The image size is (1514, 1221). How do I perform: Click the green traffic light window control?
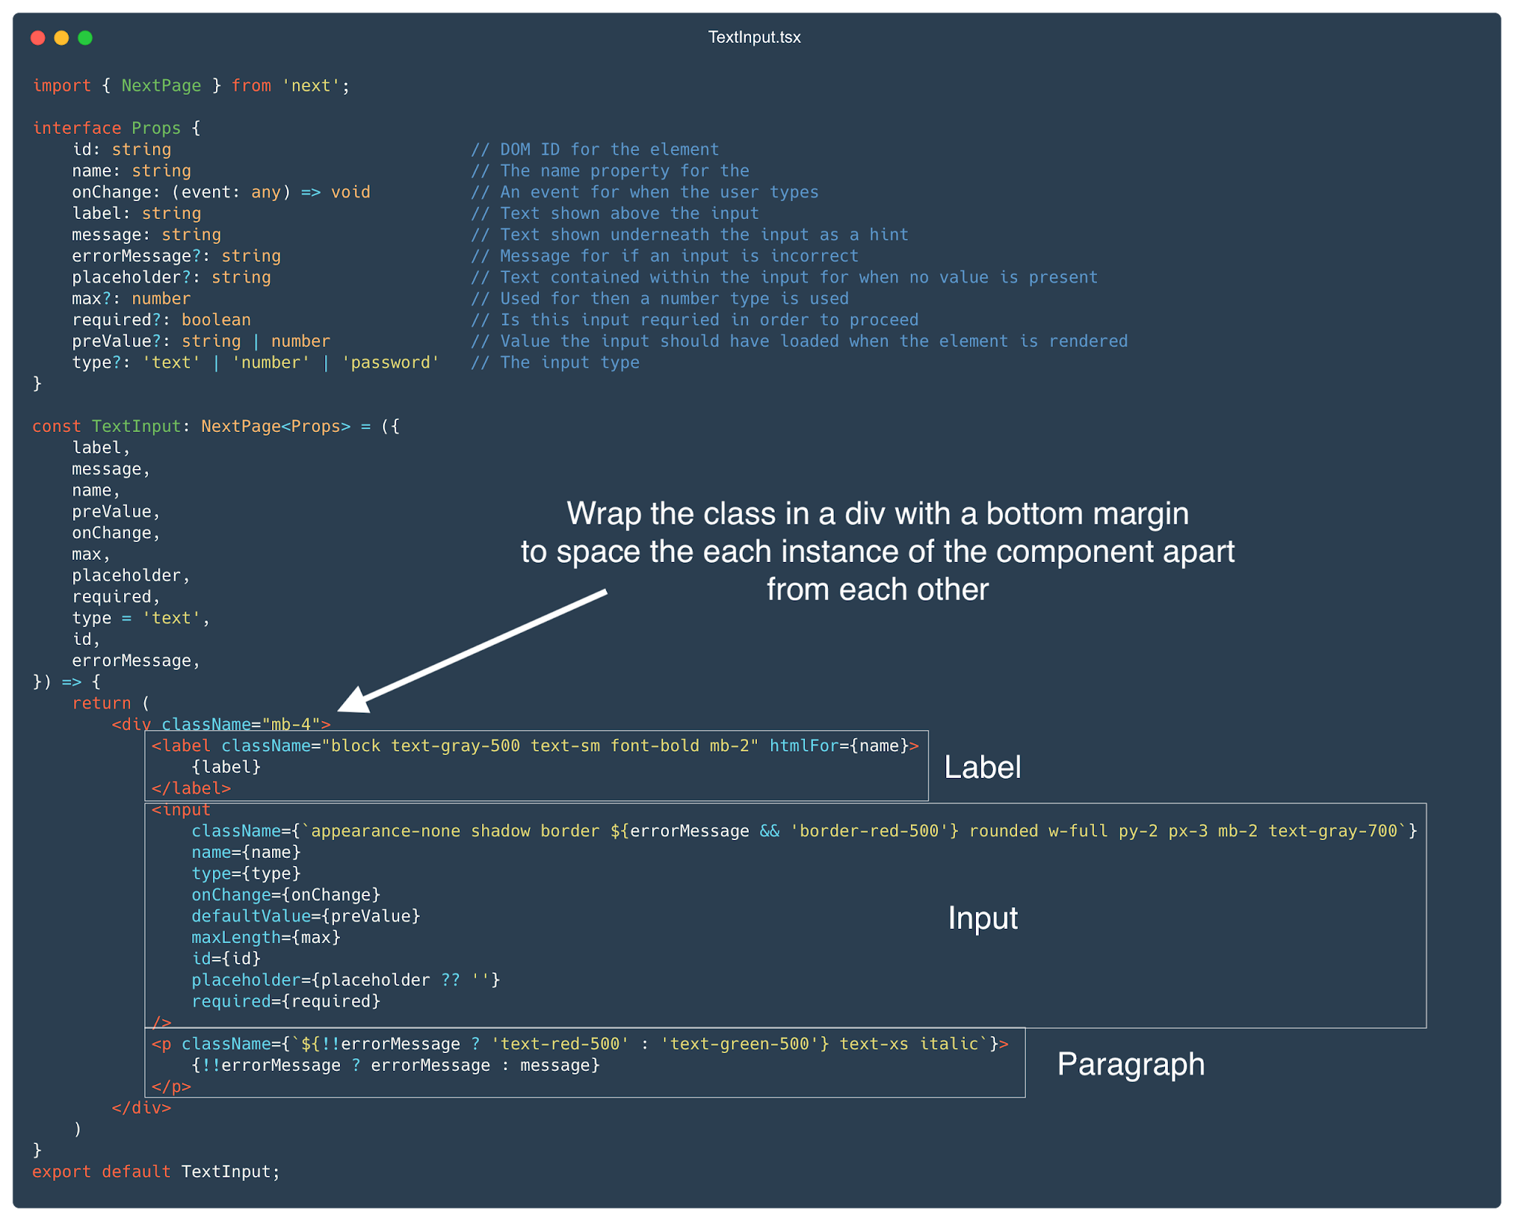[x=85, y=38]
